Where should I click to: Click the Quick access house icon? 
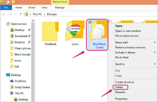pyautogui.click(x=8, y=24)
